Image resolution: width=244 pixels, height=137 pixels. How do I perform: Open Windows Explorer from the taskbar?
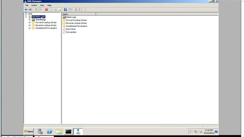click(x=59, y=132)
